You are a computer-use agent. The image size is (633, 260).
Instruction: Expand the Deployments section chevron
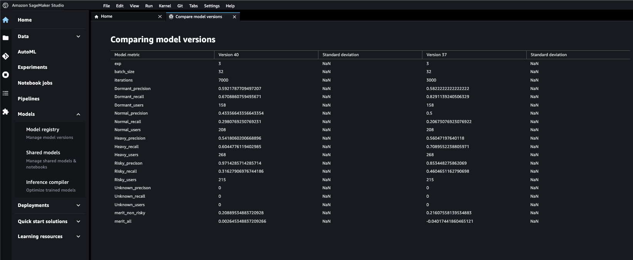[78, 205]
